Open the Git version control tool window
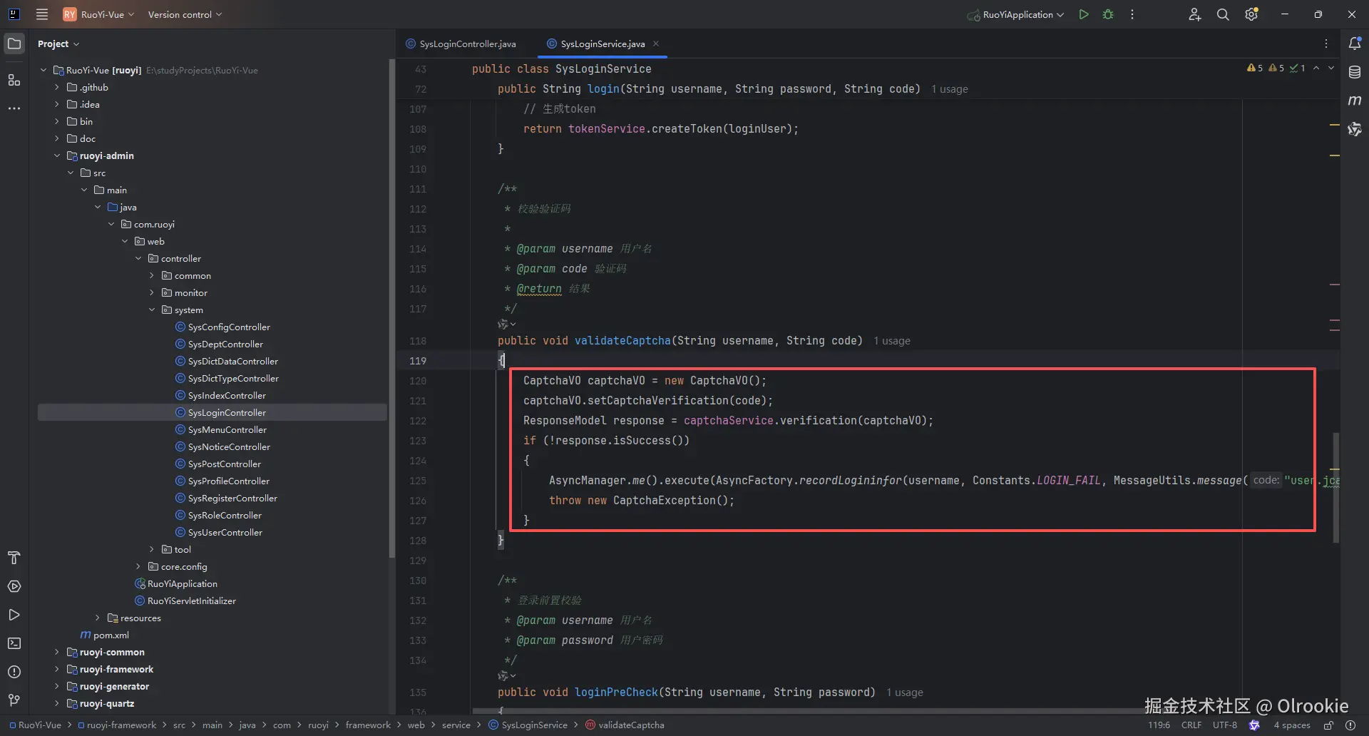 click(x=14, y=700)
